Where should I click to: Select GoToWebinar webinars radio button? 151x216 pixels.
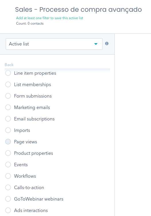(8, 199)
